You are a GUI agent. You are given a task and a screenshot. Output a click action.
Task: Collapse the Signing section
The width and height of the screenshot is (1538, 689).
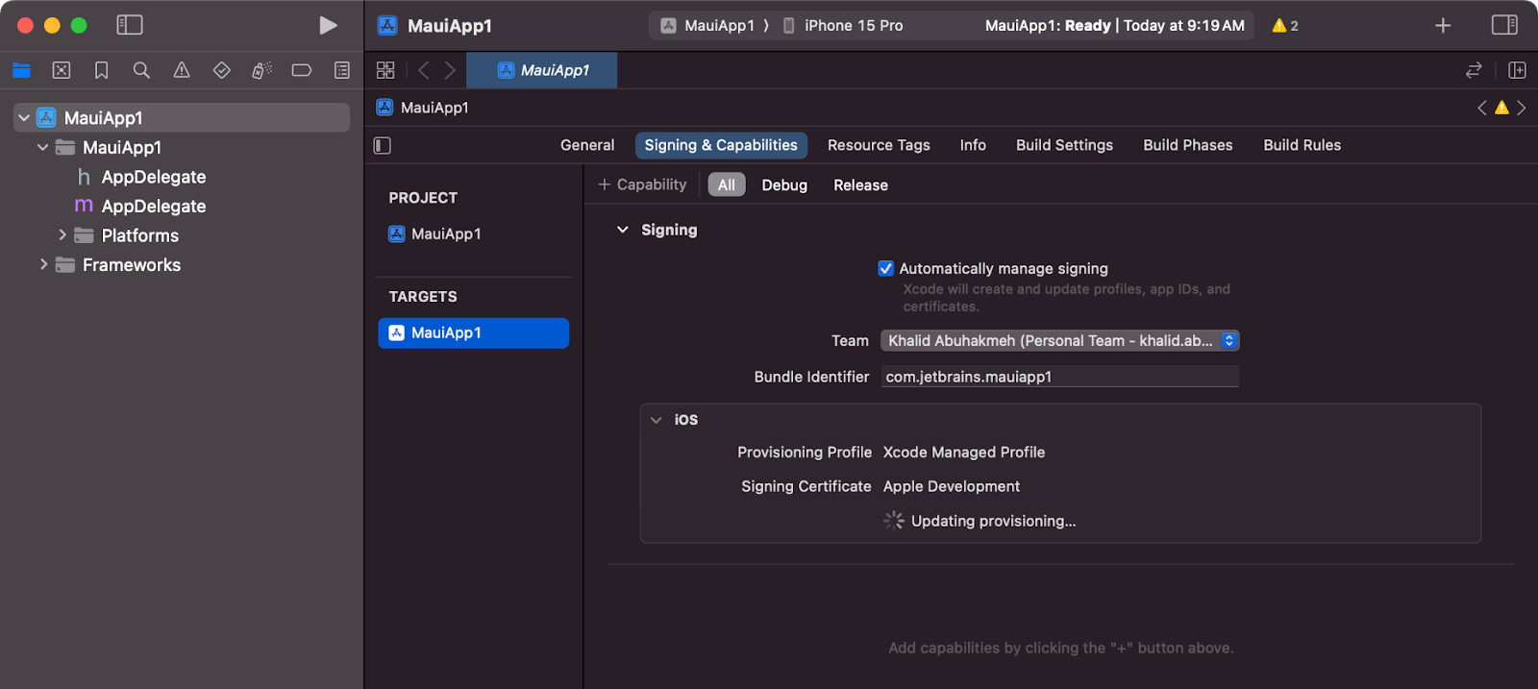point(623,231)
